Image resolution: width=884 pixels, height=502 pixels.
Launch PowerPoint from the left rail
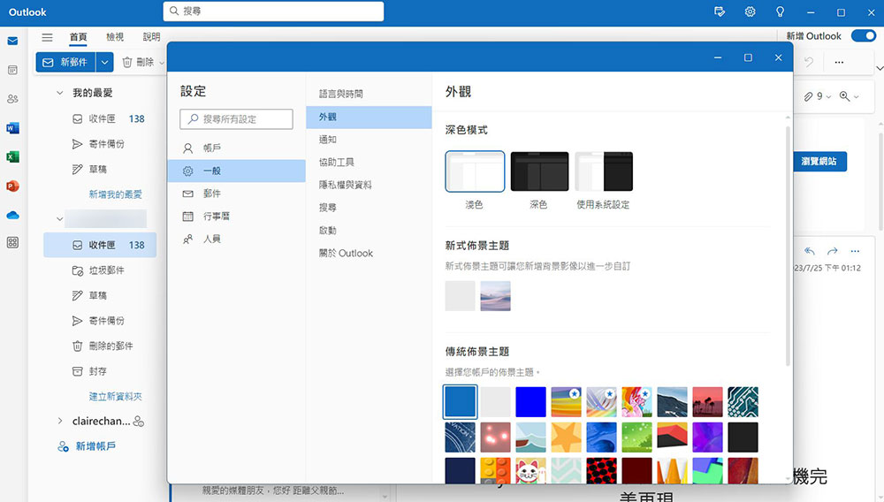[x=12, y=186]
